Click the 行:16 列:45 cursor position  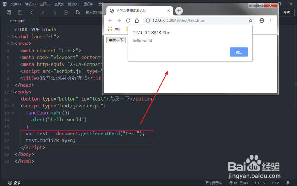(x=238, y=183)
